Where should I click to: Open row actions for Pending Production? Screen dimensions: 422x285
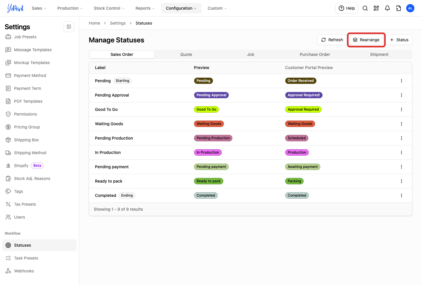coord(401,138)
